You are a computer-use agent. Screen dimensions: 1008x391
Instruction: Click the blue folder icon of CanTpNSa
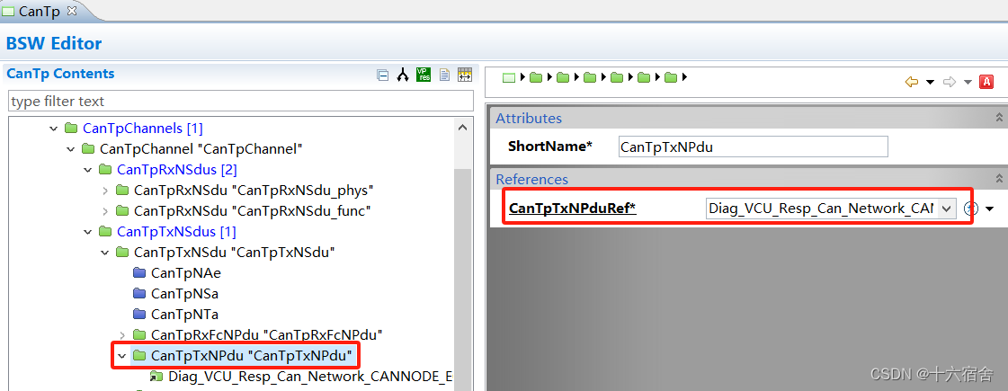click(x=139, y=293)
